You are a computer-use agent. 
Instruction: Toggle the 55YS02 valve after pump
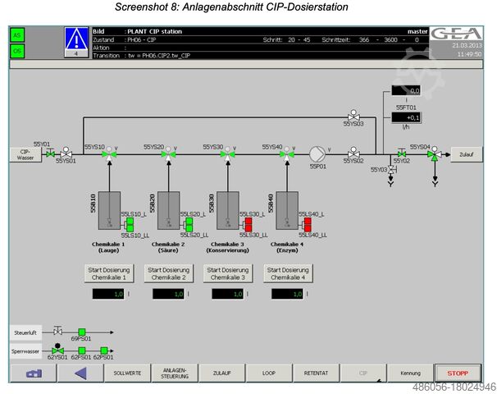point(353,153)
